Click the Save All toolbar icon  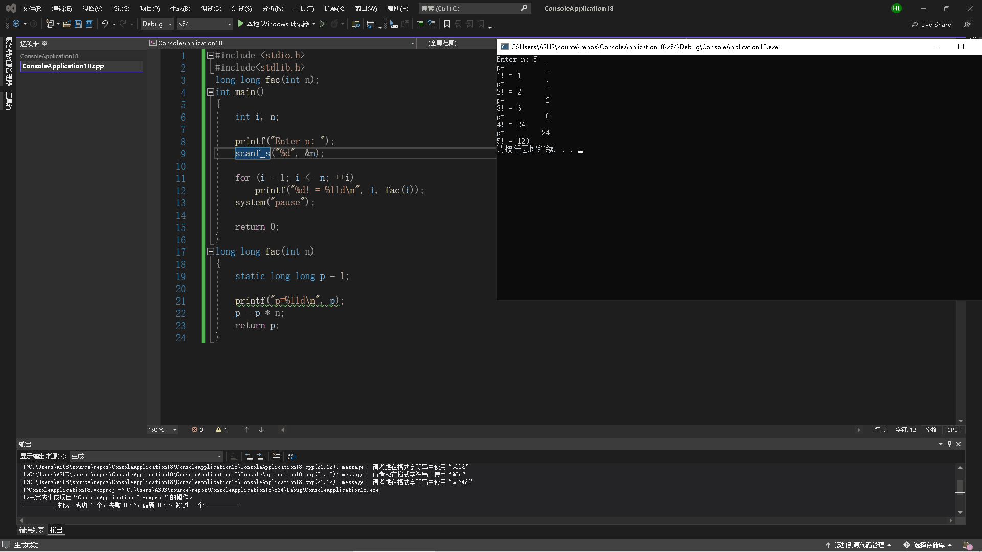pyautogui.click(x=90, y=24)
